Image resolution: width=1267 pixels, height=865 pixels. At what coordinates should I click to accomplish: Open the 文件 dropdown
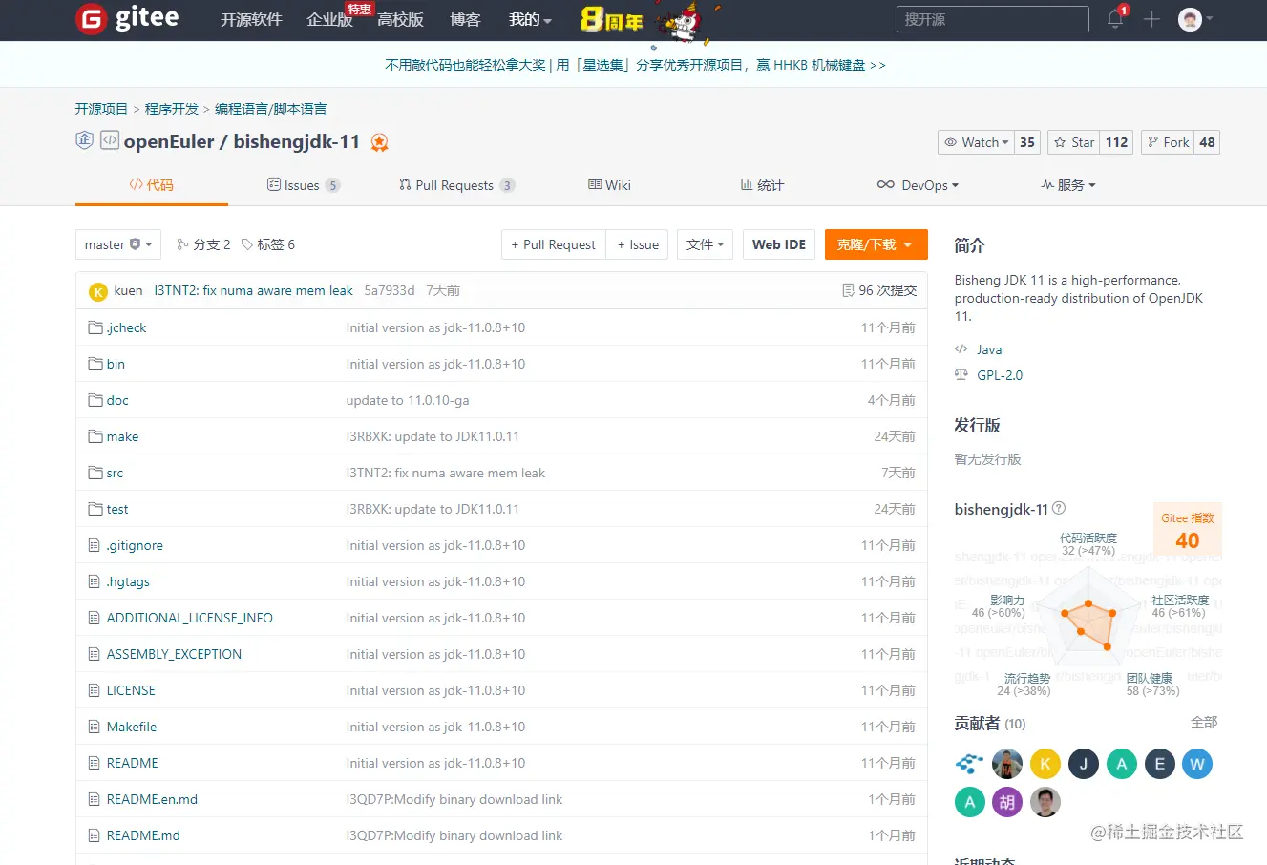(x=705, y=244)
